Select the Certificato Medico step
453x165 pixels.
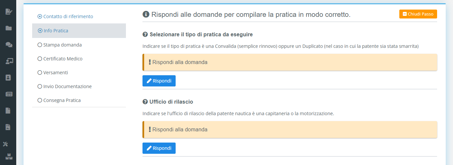click(60, 59)
